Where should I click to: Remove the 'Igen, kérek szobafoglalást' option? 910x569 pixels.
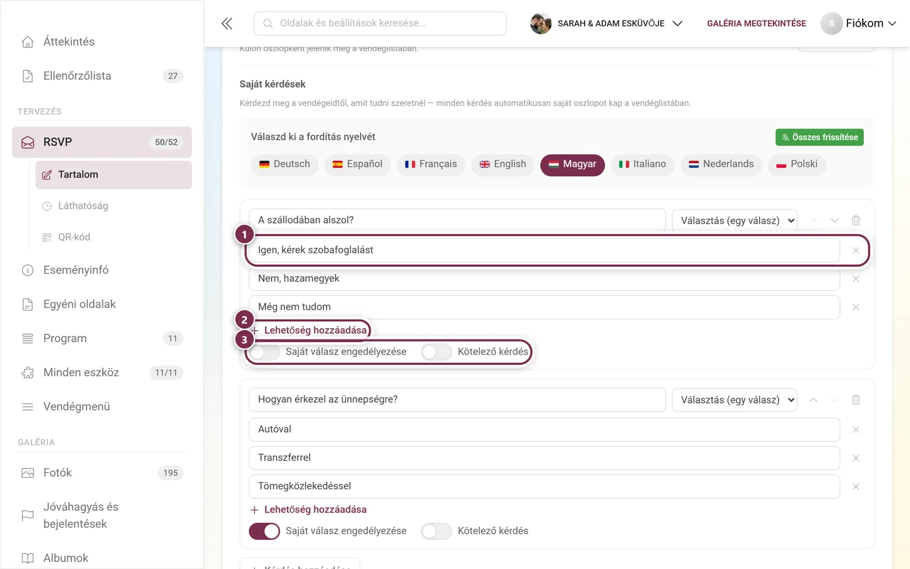pyautogui.click(x=856, y=250)
